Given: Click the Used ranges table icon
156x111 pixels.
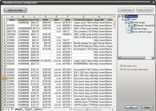Looking at the screenshot, I should click(x=132, y=22).
